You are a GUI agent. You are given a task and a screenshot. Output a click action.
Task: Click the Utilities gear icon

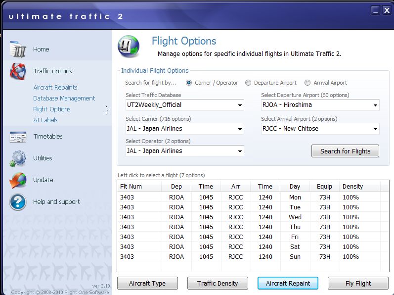(18, 158)
